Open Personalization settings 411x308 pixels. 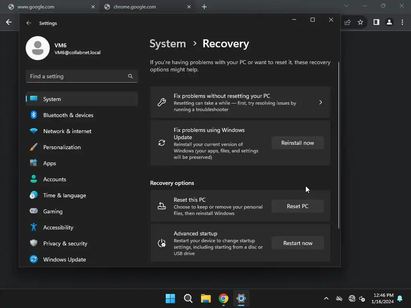pyautogui.click(x=82, y=147)
